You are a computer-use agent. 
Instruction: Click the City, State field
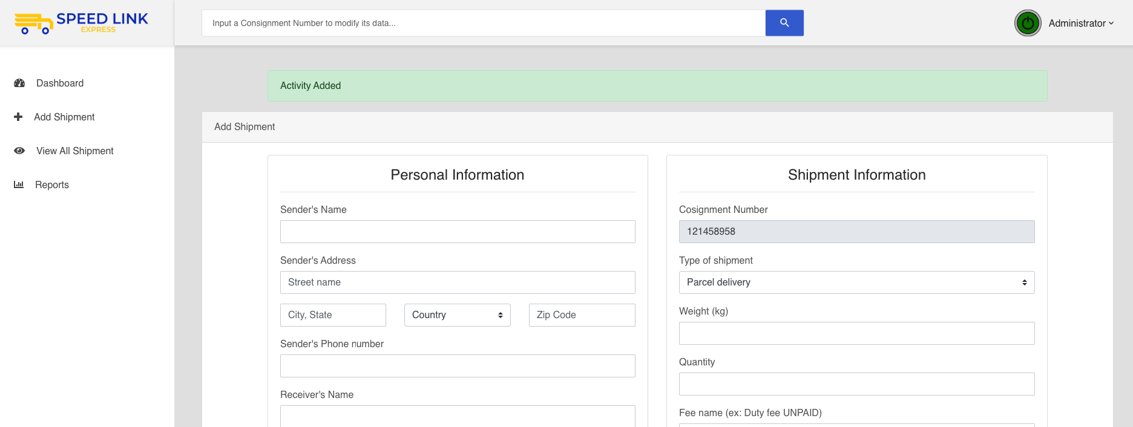click(x=333, y=315)
